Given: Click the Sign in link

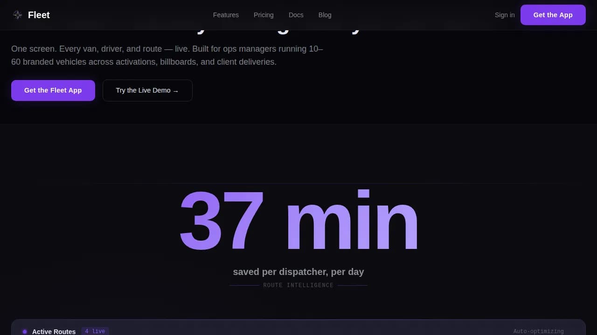Looking at the screenshot, I should point(504,14).
